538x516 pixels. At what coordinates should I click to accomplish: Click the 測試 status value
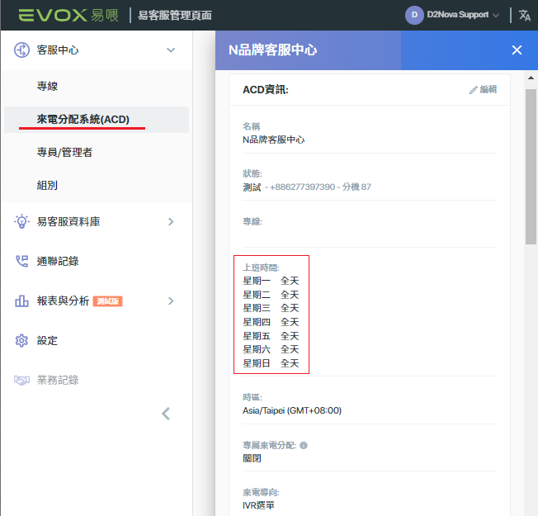[252, 187]
